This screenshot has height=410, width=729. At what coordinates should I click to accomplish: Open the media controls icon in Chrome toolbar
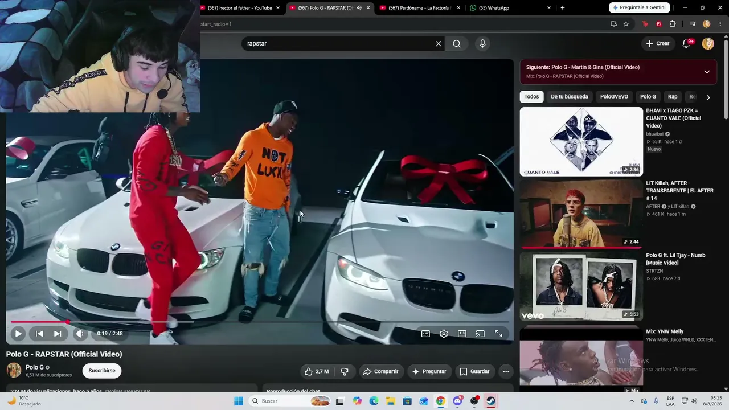click(693, 24)
